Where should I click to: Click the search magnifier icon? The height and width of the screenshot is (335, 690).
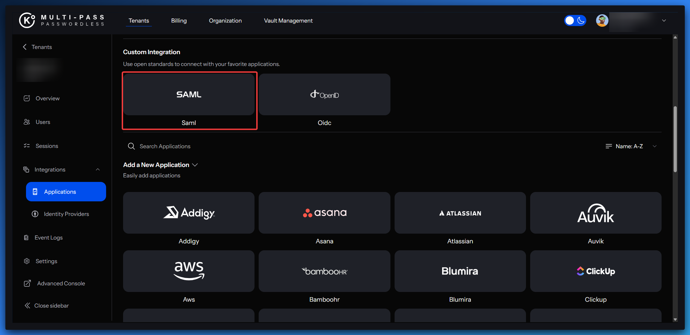(x=131, y=146)
